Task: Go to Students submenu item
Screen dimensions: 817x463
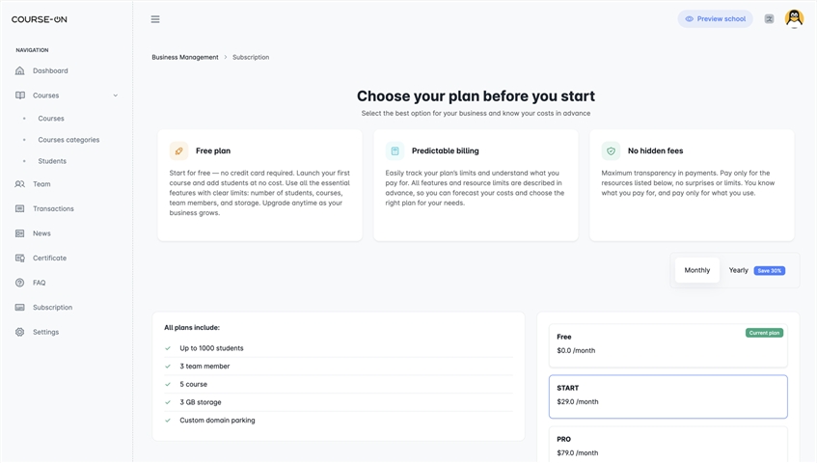Action: (52, 161)
